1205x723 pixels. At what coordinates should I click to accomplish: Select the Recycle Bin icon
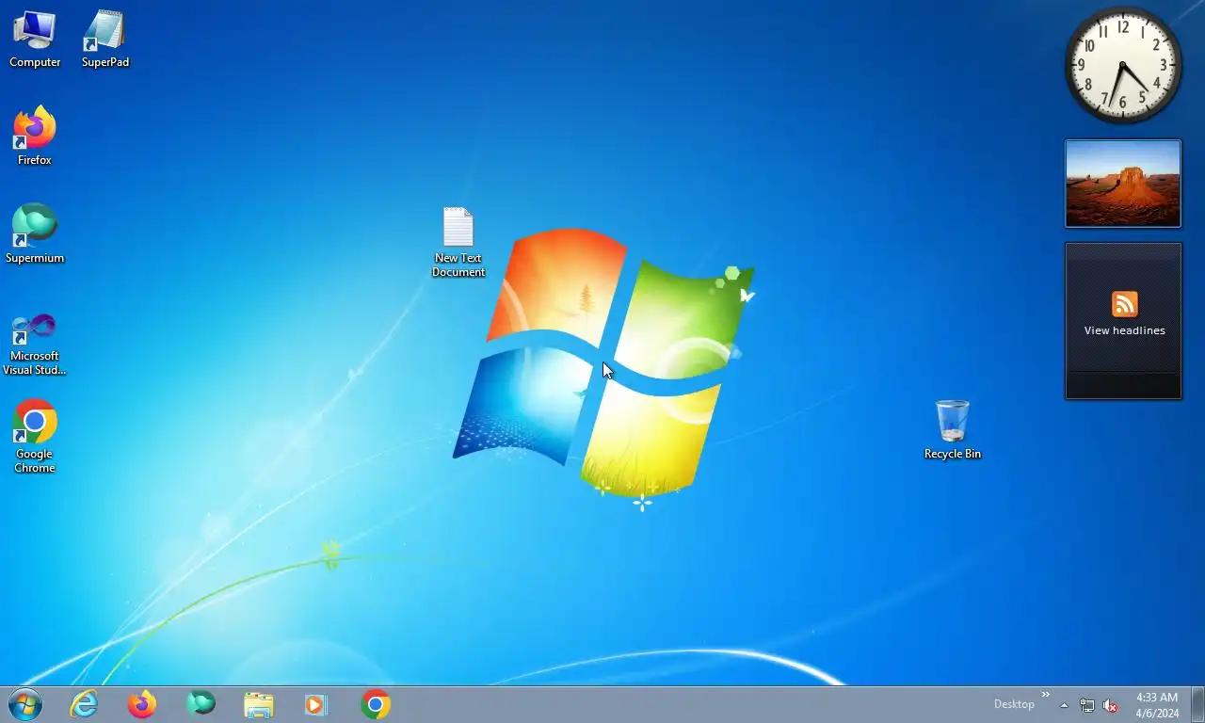953,430
